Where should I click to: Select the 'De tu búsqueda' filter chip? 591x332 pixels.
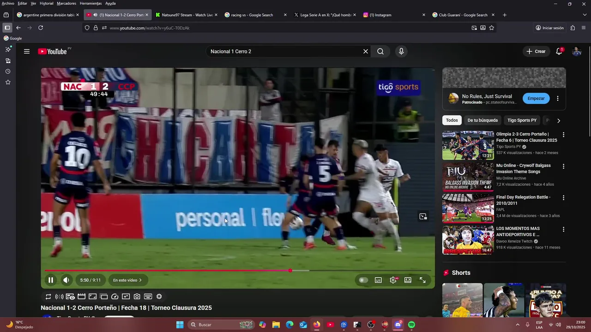pos(482,120)
